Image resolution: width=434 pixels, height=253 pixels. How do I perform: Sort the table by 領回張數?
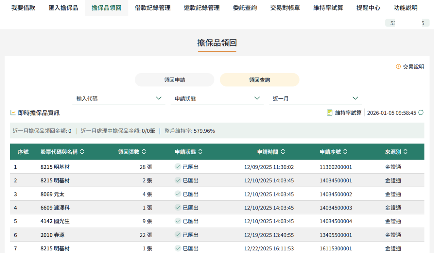pyautogui.click(x=144, y=152)
